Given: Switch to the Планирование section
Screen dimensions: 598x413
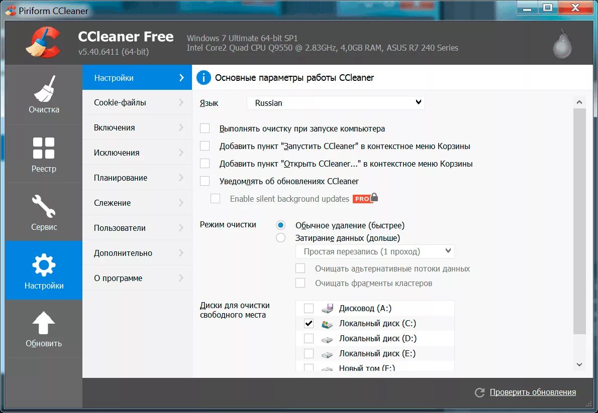Looking at the screenshot, I should (137, 178).
